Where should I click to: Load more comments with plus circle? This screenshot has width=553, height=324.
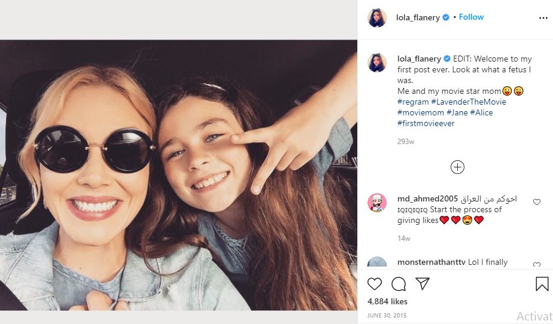[x=457, y=167]
